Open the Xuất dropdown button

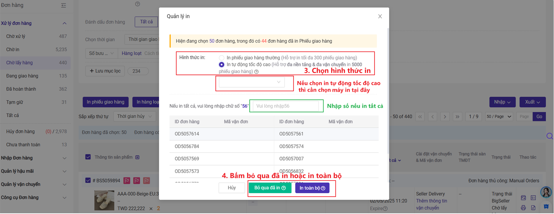533,102
